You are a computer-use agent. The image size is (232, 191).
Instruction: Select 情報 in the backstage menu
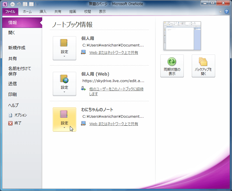22,23
